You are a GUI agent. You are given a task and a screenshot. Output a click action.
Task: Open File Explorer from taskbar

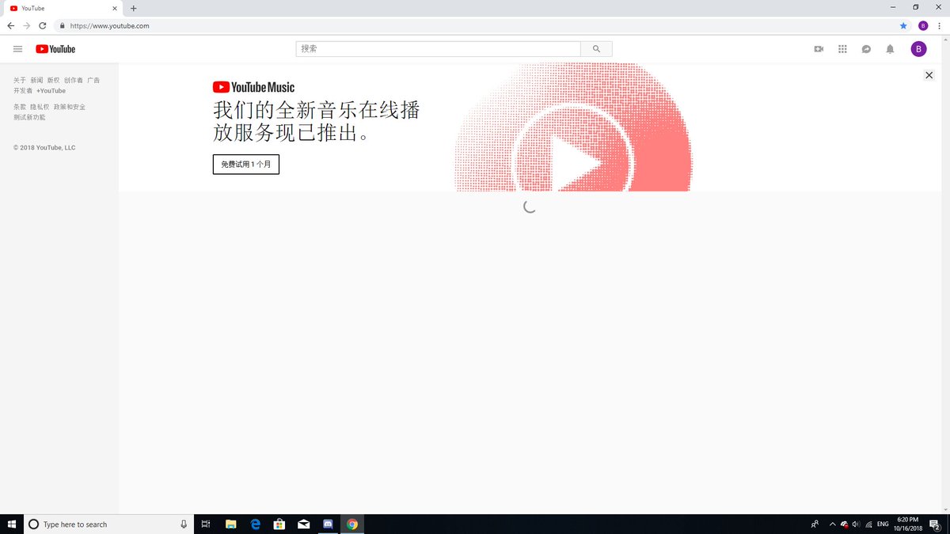coord(231,524)
